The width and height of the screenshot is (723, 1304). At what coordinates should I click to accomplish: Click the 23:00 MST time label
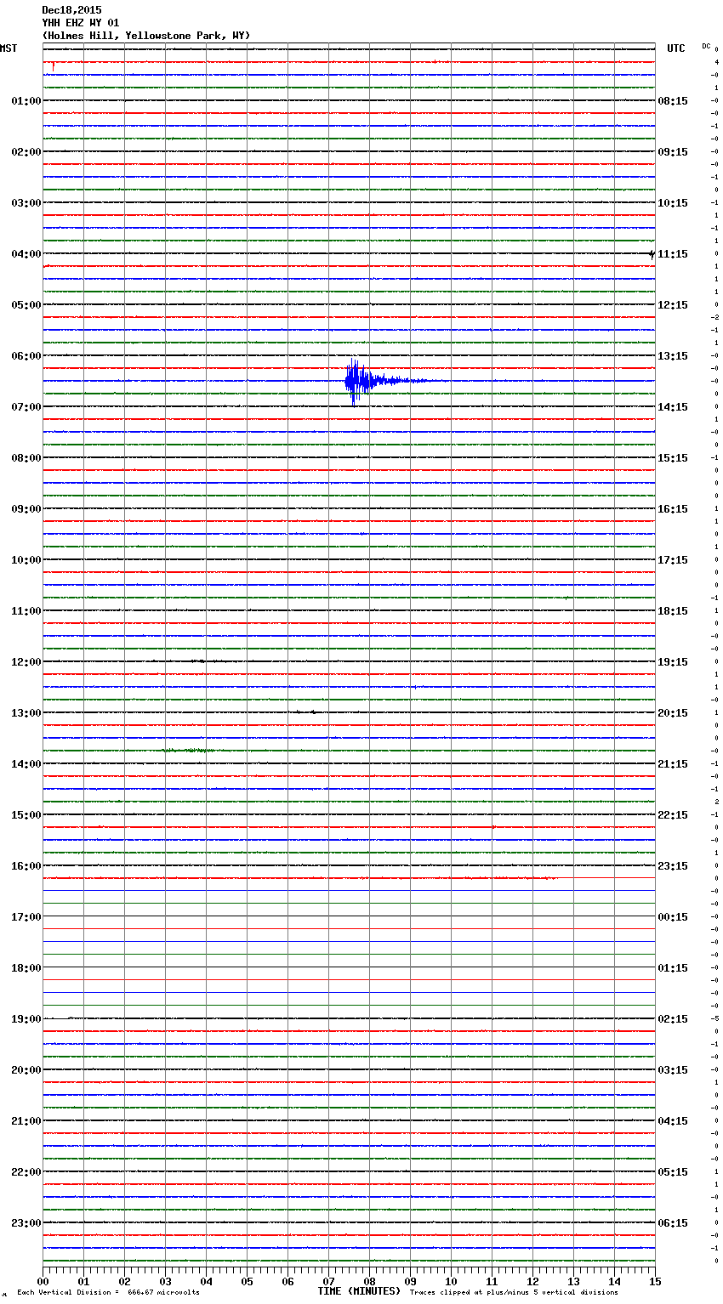pyautogui.click(x=26, y=1223)
